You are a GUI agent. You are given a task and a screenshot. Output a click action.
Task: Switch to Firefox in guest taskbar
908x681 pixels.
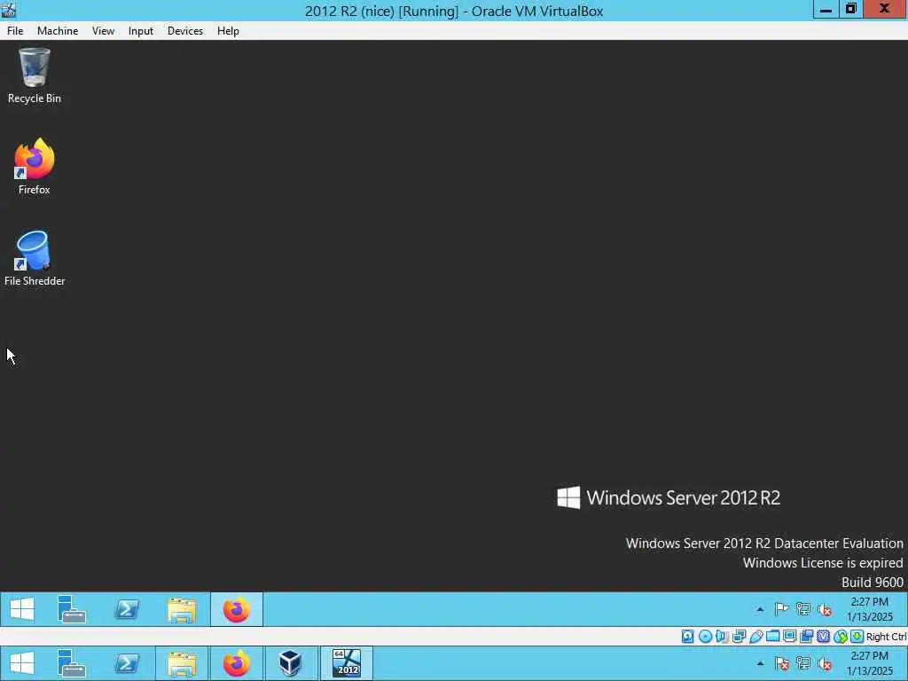tap(236, 609)
